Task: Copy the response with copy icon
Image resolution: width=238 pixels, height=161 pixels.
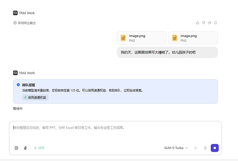Action: click(x=209, y=23)
